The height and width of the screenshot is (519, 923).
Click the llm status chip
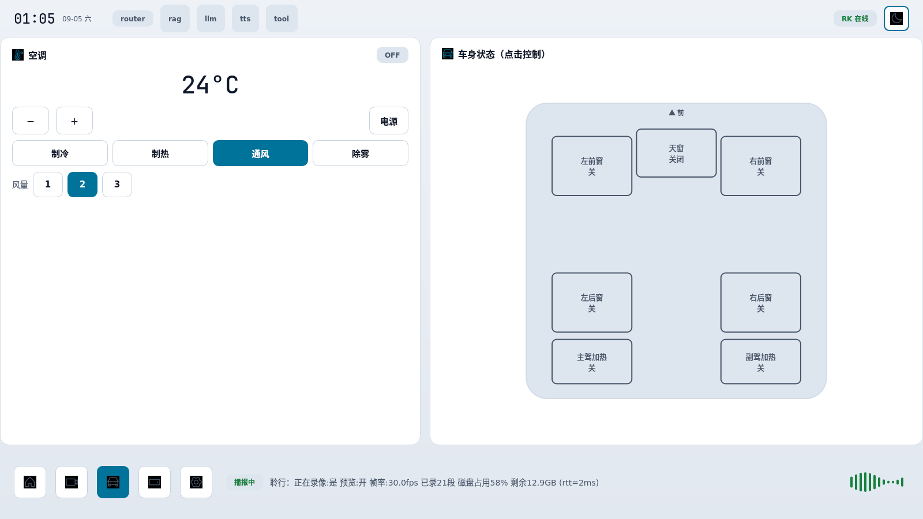pyautogui.click(x=211, y=18)
